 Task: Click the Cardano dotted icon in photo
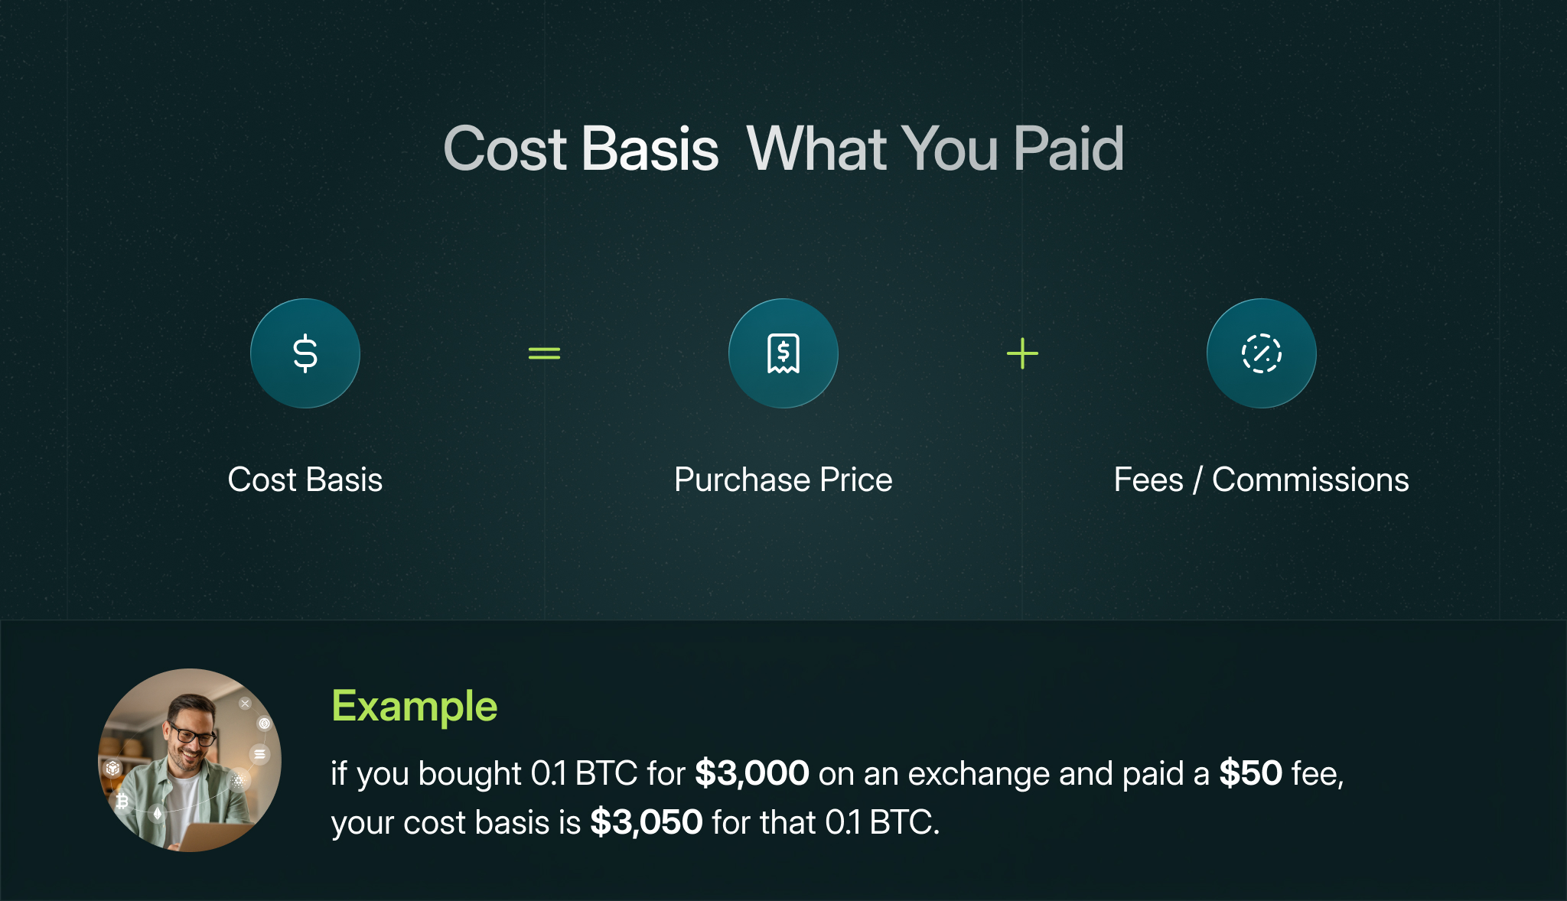239,780
